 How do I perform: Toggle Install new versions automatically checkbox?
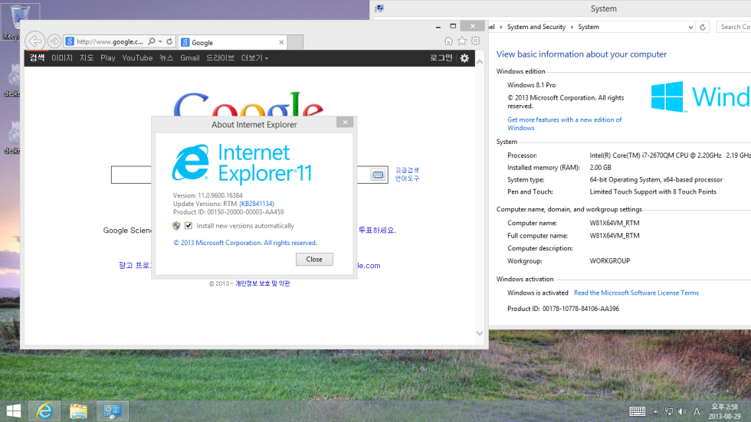pos(189,225)
